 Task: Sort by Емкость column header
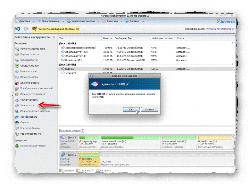pyautogui.click(x=107, y=39)
